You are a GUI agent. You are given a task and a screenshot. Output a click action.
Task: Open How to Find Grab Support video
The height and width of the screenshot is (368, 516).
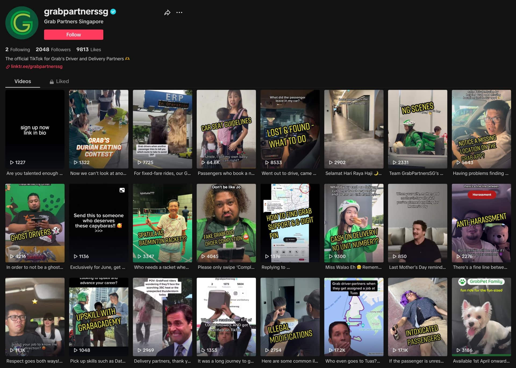click(x=290, y=223)
